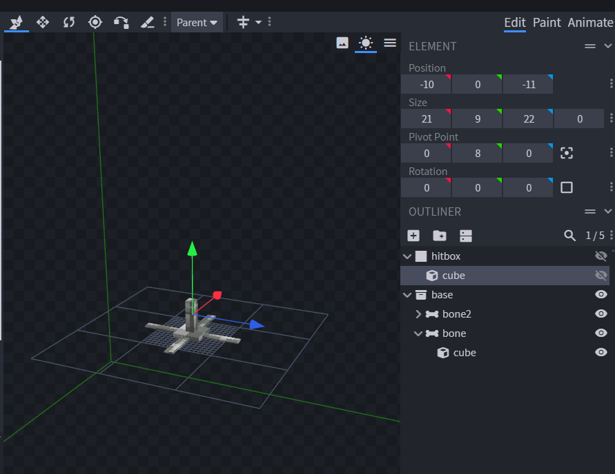The width and height of the screenshot is (615, 474).
Task: Show the hidden hitbox group
Action: pos(601,256)
